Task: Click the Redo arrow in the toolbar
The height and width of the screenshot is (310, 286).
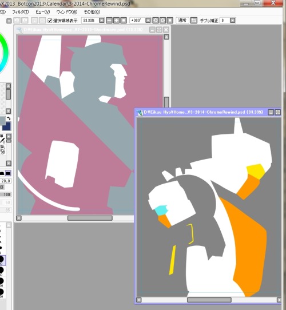Action: [x=25, y=21]
